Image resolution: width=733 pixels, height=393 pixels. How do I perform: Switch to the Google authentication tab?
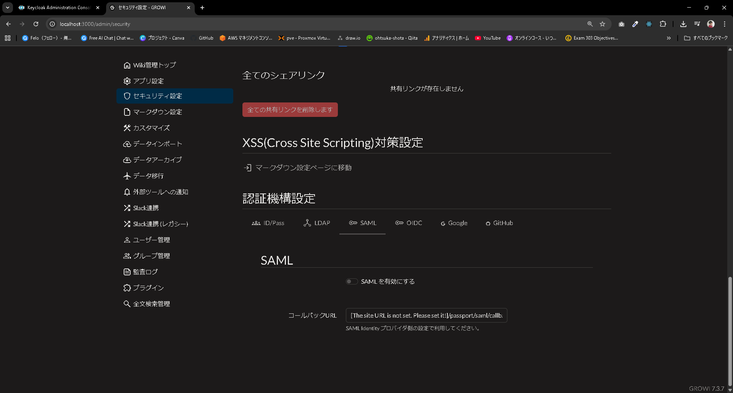454,223
